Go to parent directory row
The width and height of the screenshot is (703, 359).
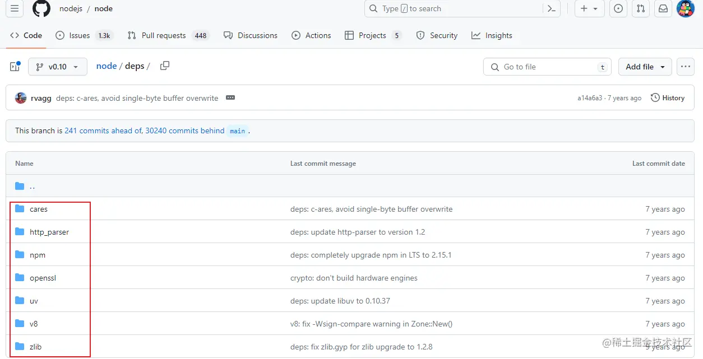351,186
